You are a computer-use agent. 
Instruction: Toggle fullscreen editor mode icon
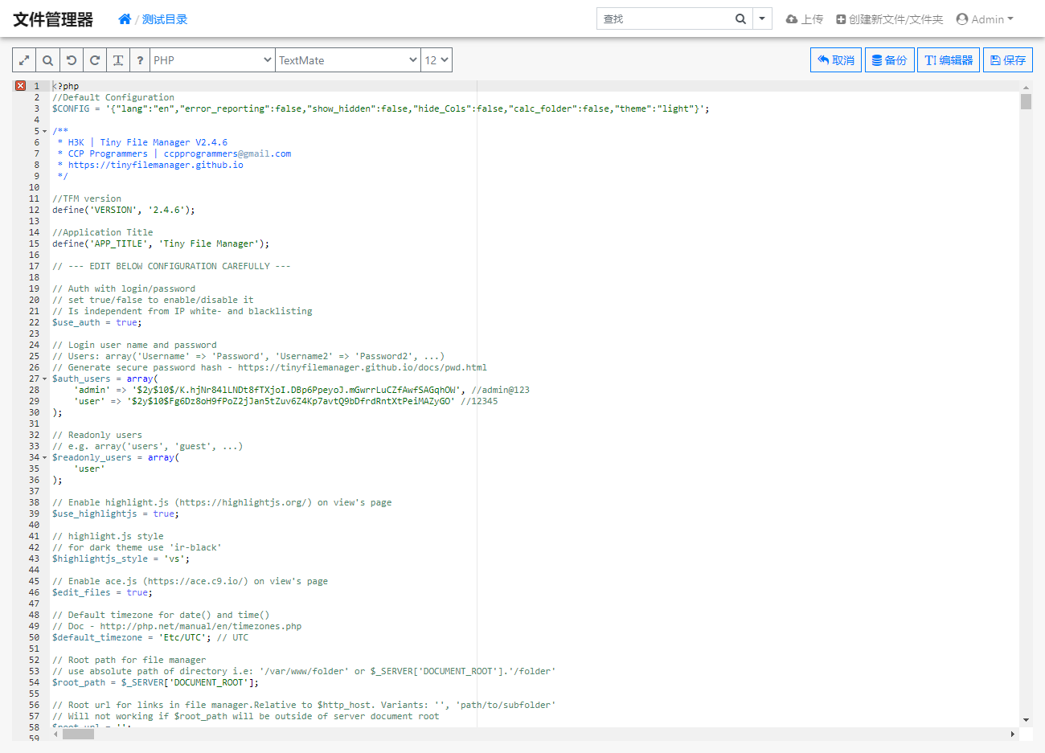pos(24,60)
